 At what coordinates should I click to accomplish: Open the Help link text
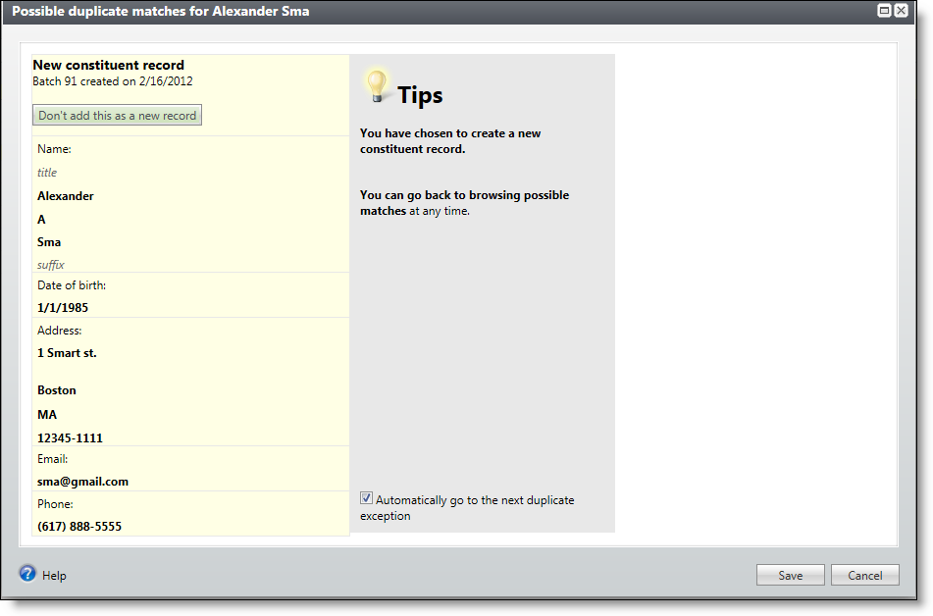coord(54,576)
